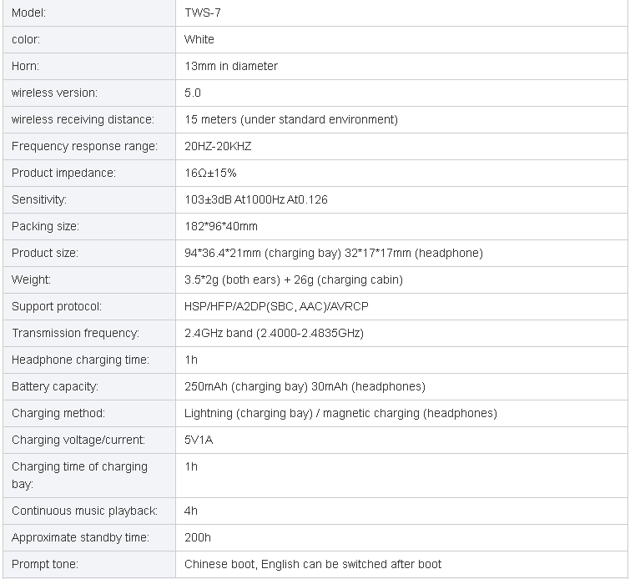This screenshot has height=579, width=630.
Task: Select the 2.4GHz band transmission value
Action: coord(274,333)
